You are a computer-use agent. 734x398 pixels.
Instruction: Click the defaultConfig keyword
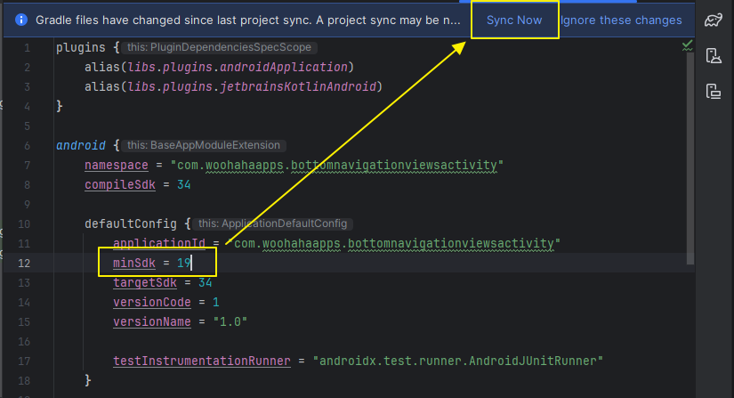[131, 223]
